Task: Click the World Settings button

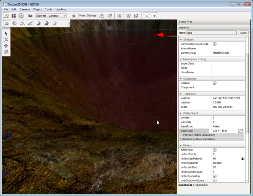Action: coord(88,16)
